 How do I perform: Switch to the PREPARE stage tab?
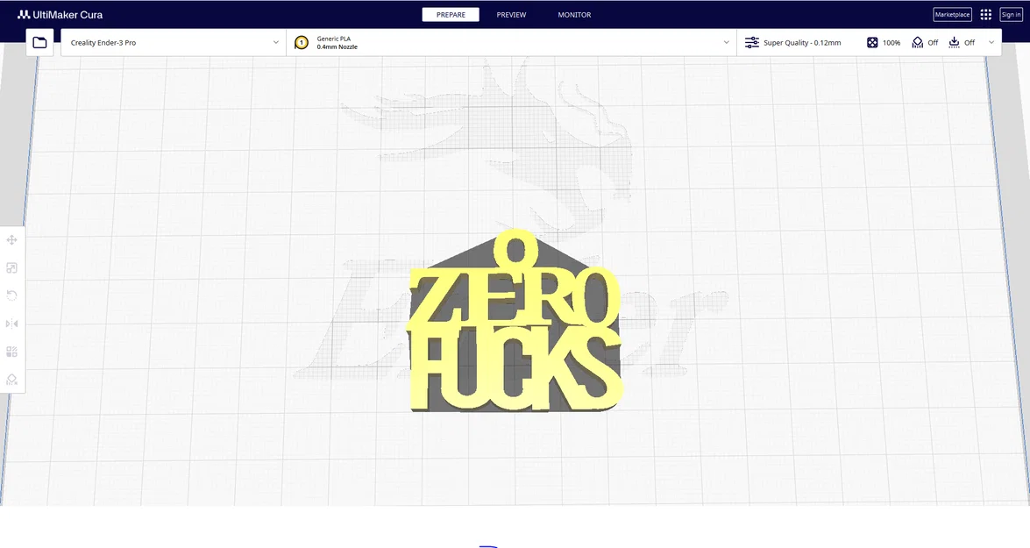click(451, 14)
